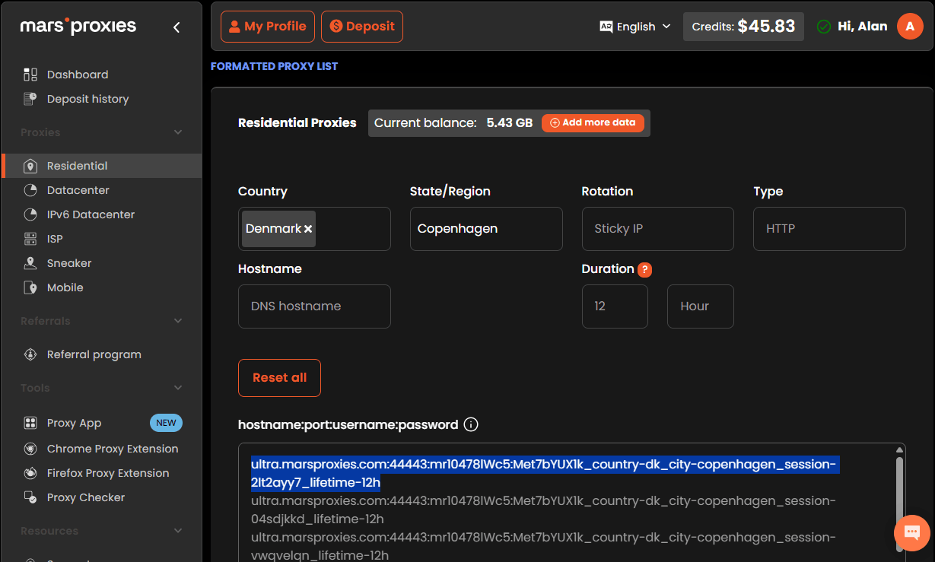This screenshot has height=562, width=935.
Task: Click the Duration help question mark icon
Action: tap(644, 269)
